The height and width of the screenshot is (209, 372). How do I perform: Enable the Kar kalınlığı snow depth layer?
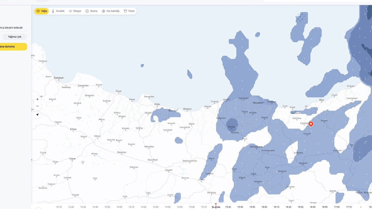point(110,11)
